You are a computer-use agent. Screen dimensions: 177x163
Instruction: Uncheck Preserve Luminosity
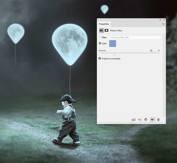pyautogui.click(x=100, y=59)
